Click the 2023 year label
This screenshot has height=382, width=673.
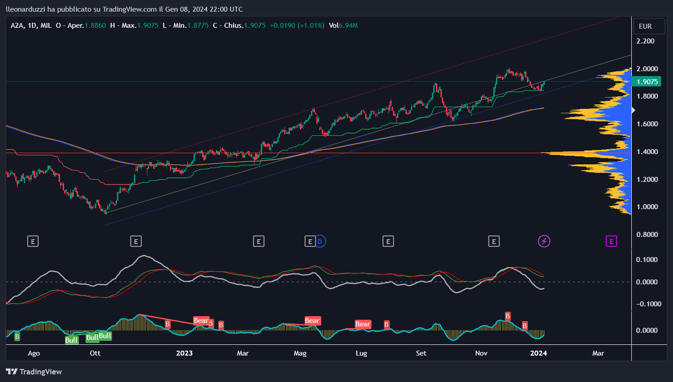coord(184,353)
